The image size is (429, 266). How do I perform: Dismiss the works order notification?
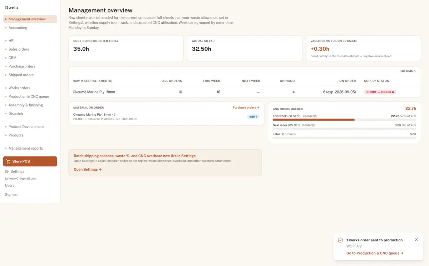416,240
